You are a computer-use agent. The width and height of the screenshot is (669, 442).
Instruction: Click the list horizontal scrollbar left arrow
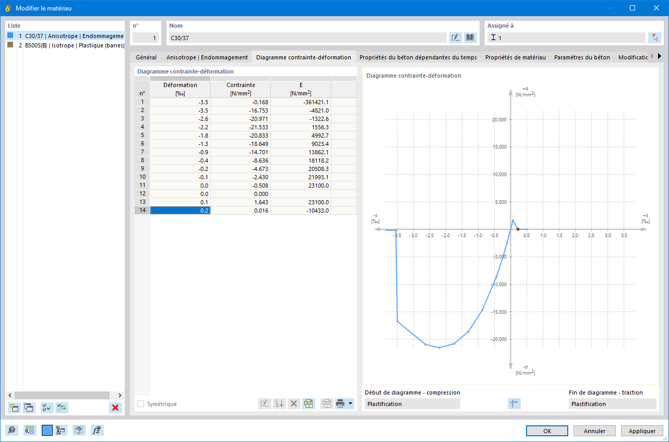10,395
